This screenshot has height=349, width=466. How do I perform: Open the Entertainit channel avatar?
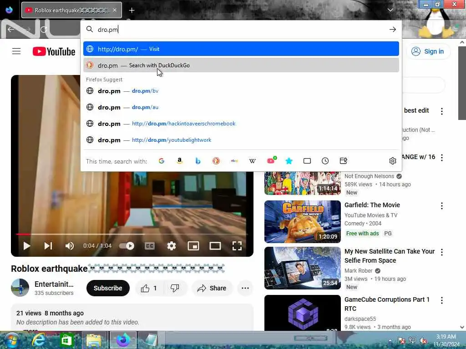click(x=20, y=288)
